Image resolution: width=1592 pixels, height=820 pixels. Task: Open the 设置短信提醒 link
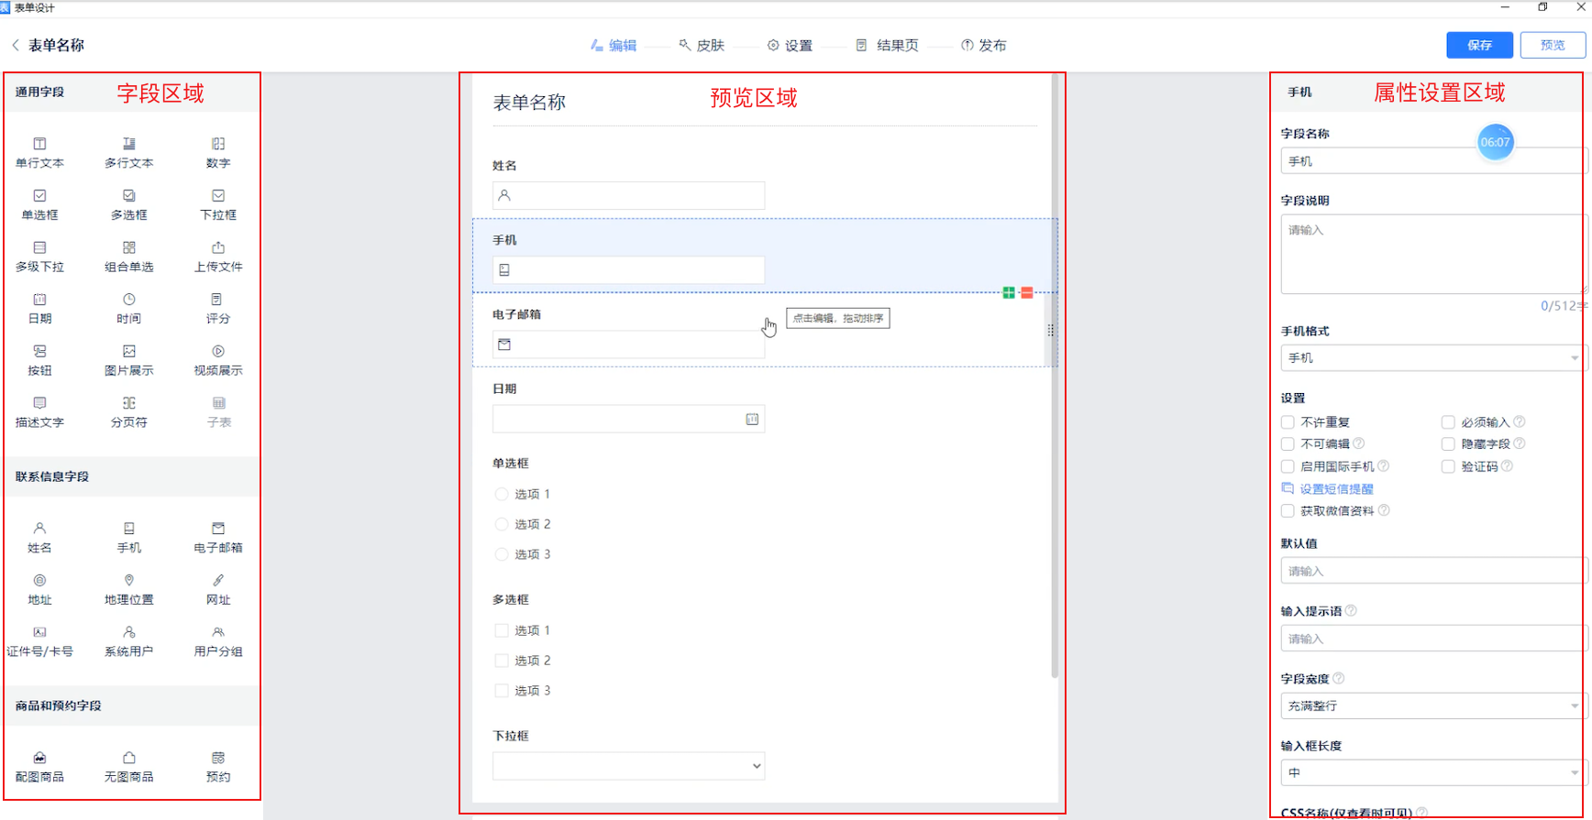coord(1335,489)
